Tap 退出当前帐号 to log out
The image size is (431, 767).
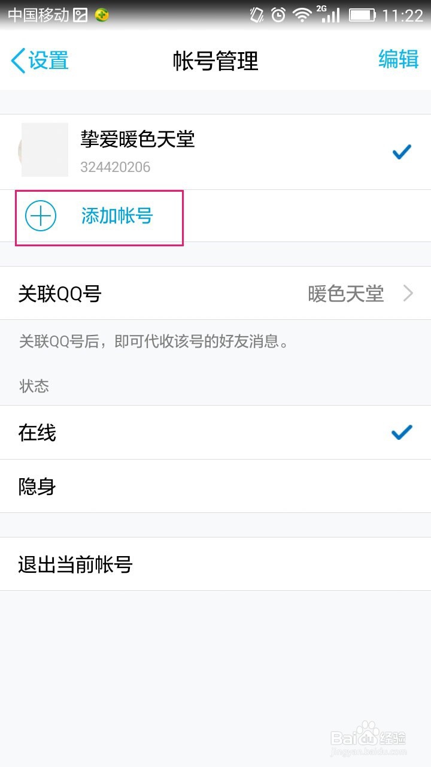click(215, 564)
